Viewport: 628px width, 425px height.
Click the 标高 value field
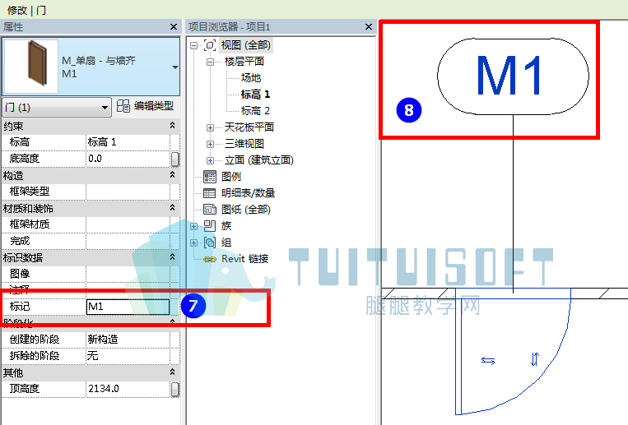click(x=128, y=142)
